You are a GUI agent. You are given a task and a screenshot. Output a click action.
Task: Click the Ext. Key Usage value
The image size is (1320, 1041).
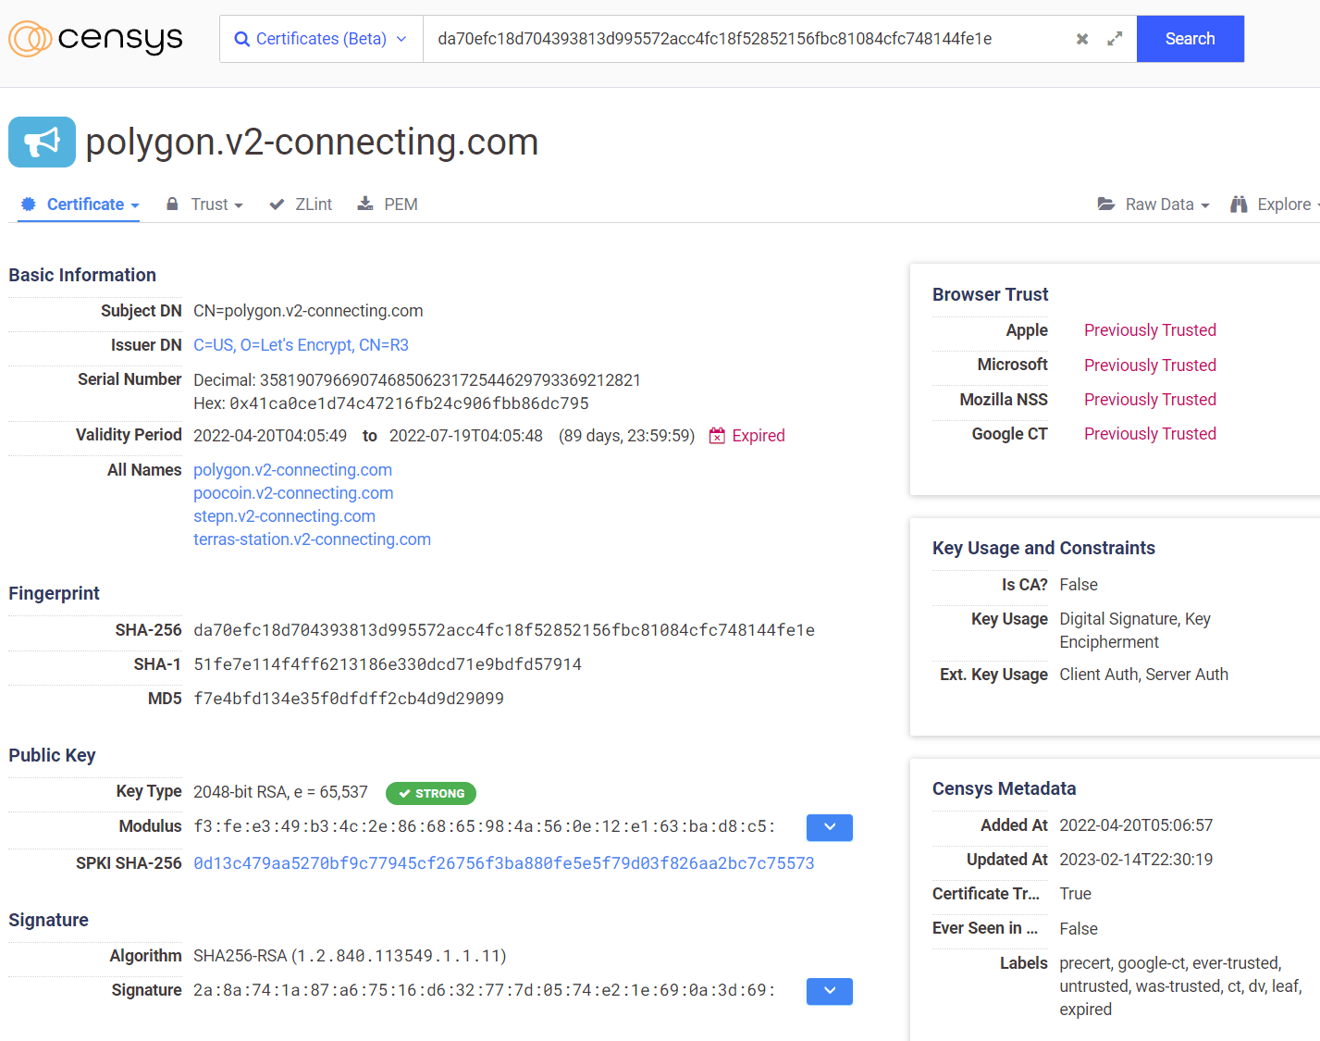pyautogui.click(x=1143, y=675)
